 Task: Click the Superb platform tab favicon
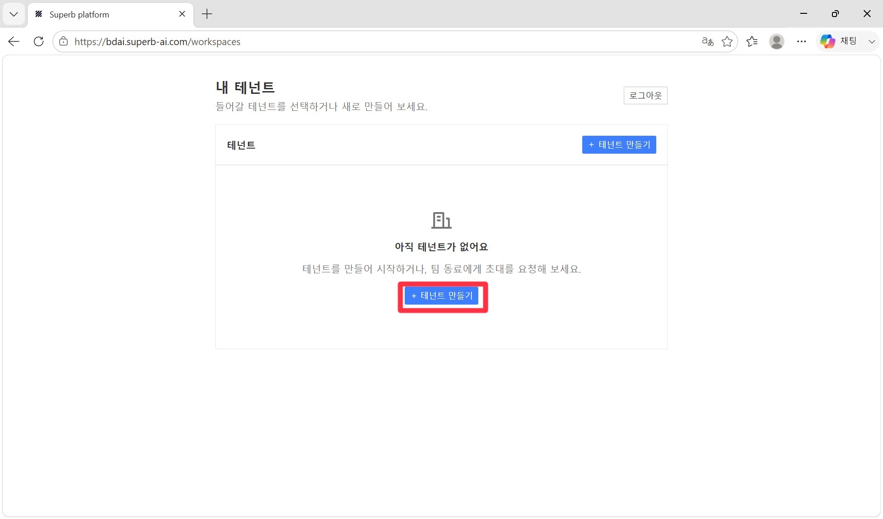click(x=39, y=14)
